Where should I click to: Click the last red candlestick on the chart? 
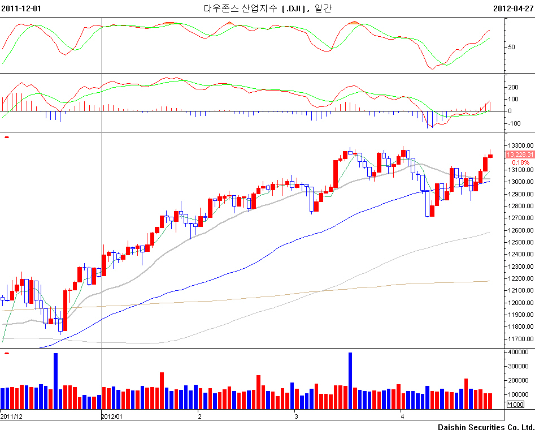490,156
